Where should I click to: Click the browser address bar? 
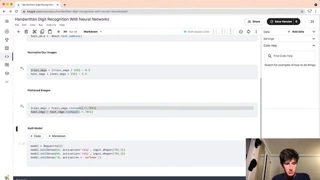point(161,11)
